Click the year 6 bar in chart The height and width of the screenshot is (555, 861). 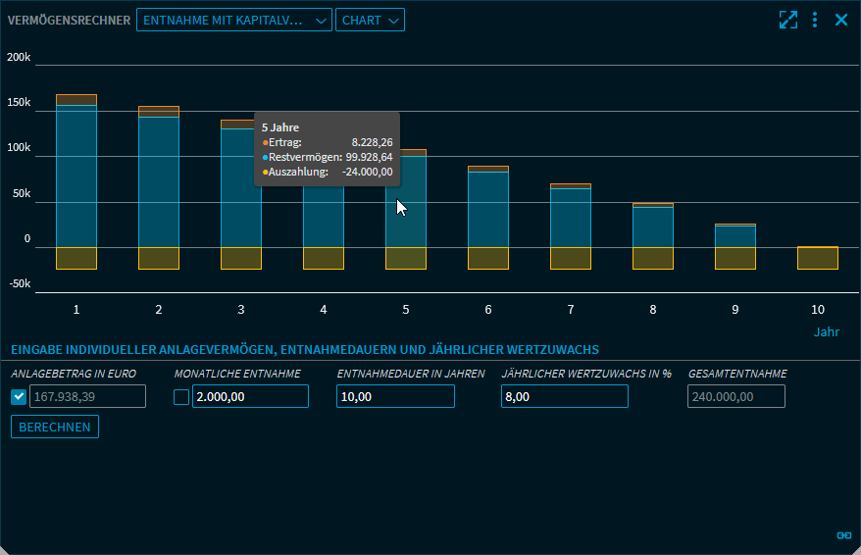488,210
